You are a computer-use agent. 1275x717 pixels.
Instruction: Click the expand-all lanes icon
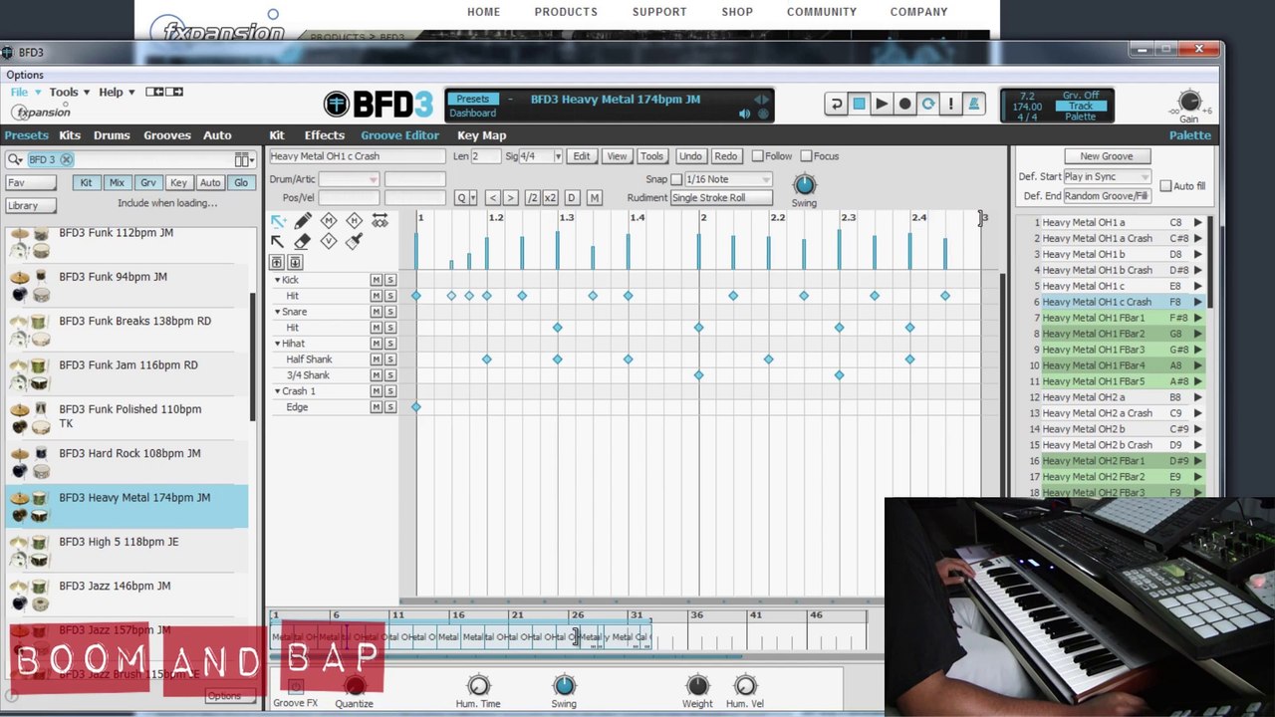click(295, 262)
